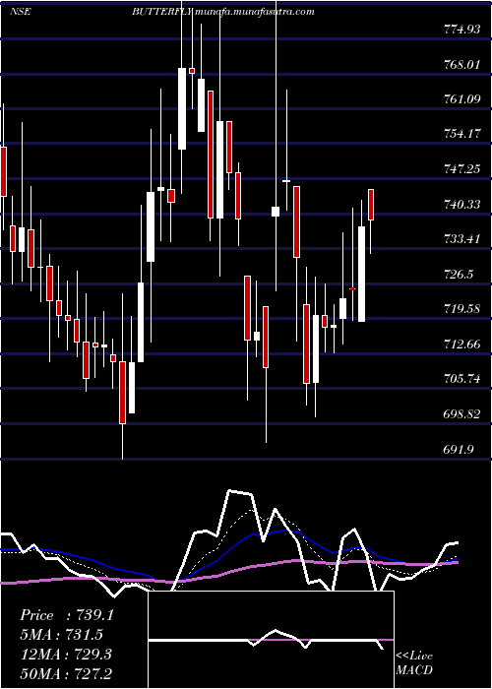Click the 768.01 price axis label
This screenshot has width=492, height=689.
(x=461, y=65)
